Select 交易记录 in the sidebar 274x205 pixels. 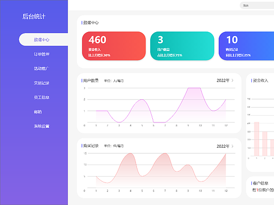coord(42,83)
